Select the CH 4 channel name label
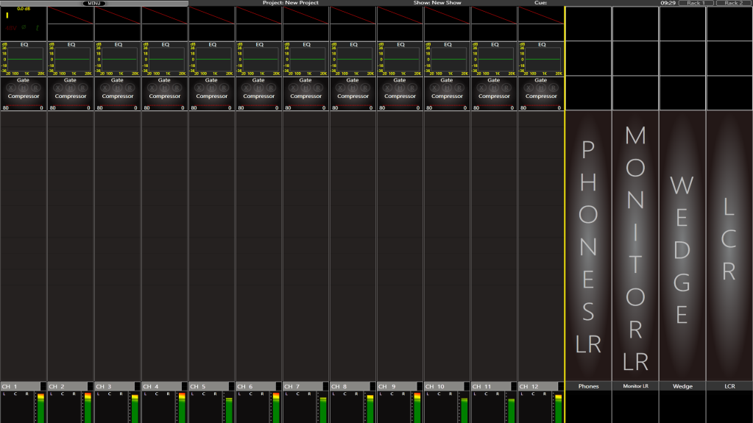Screen dimensions: 753x423 (161, 386)
